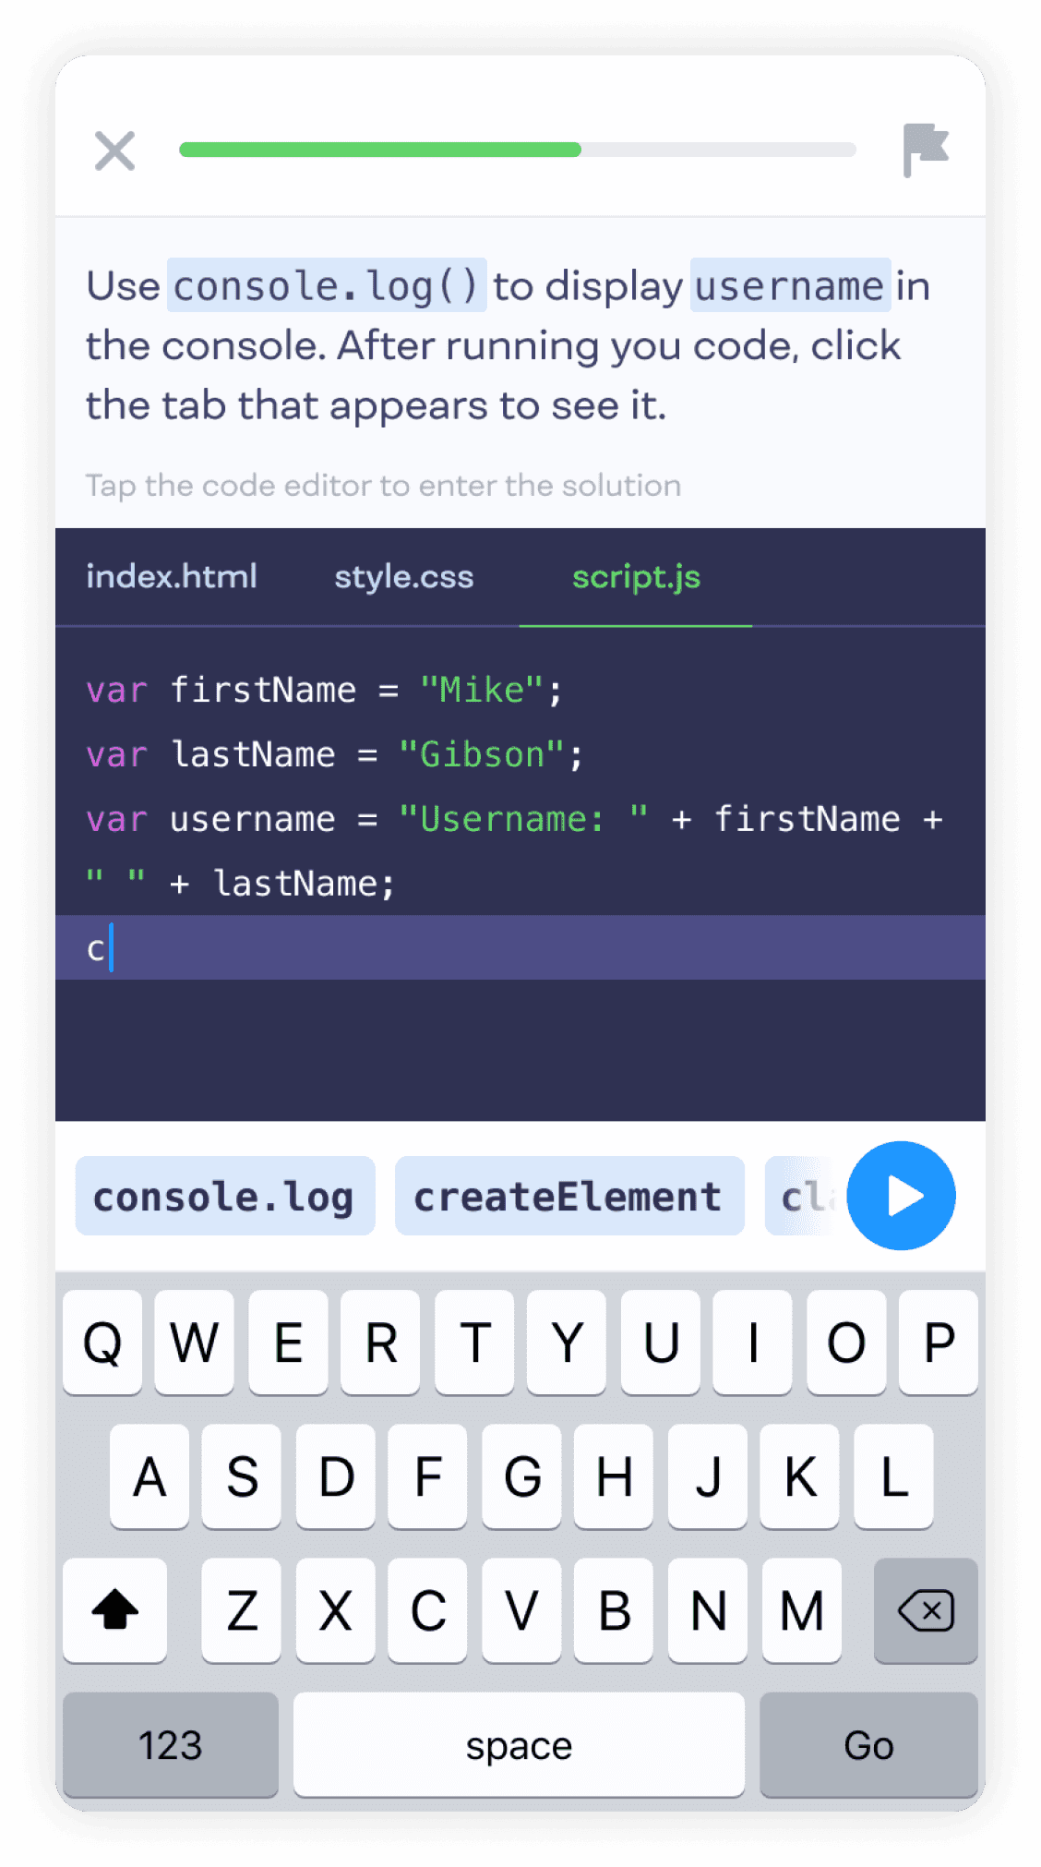
Task: Tap the I key
Action: tap(753, 1342)
